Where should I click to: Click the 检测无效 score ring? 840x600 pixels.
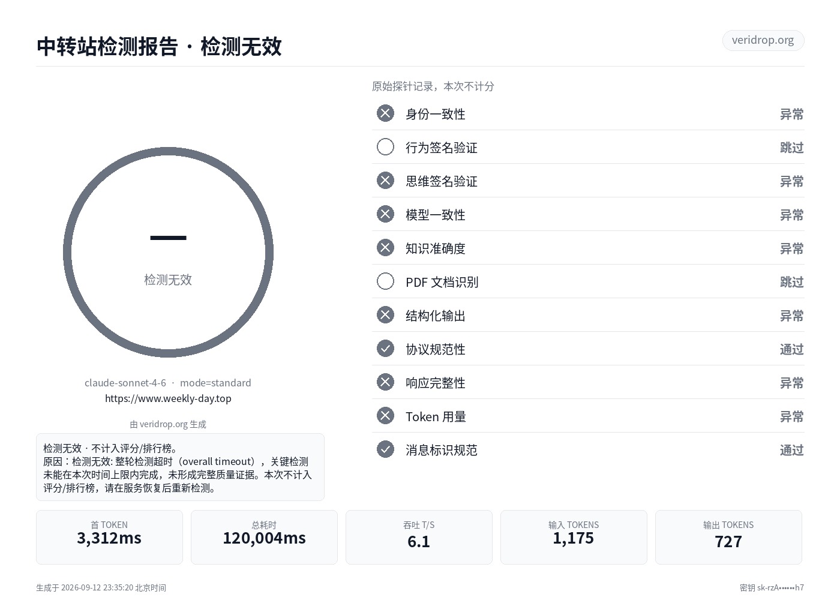[168, 252]
